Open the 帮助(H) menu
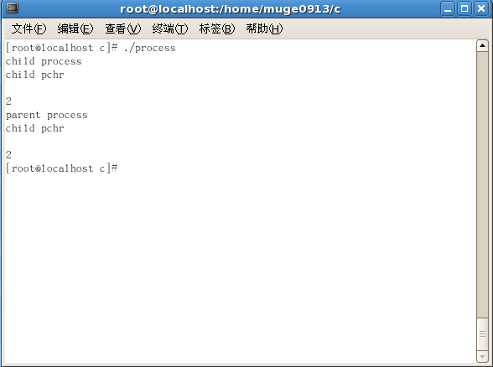Screen dimensions: 493x367 click(264, 28)
